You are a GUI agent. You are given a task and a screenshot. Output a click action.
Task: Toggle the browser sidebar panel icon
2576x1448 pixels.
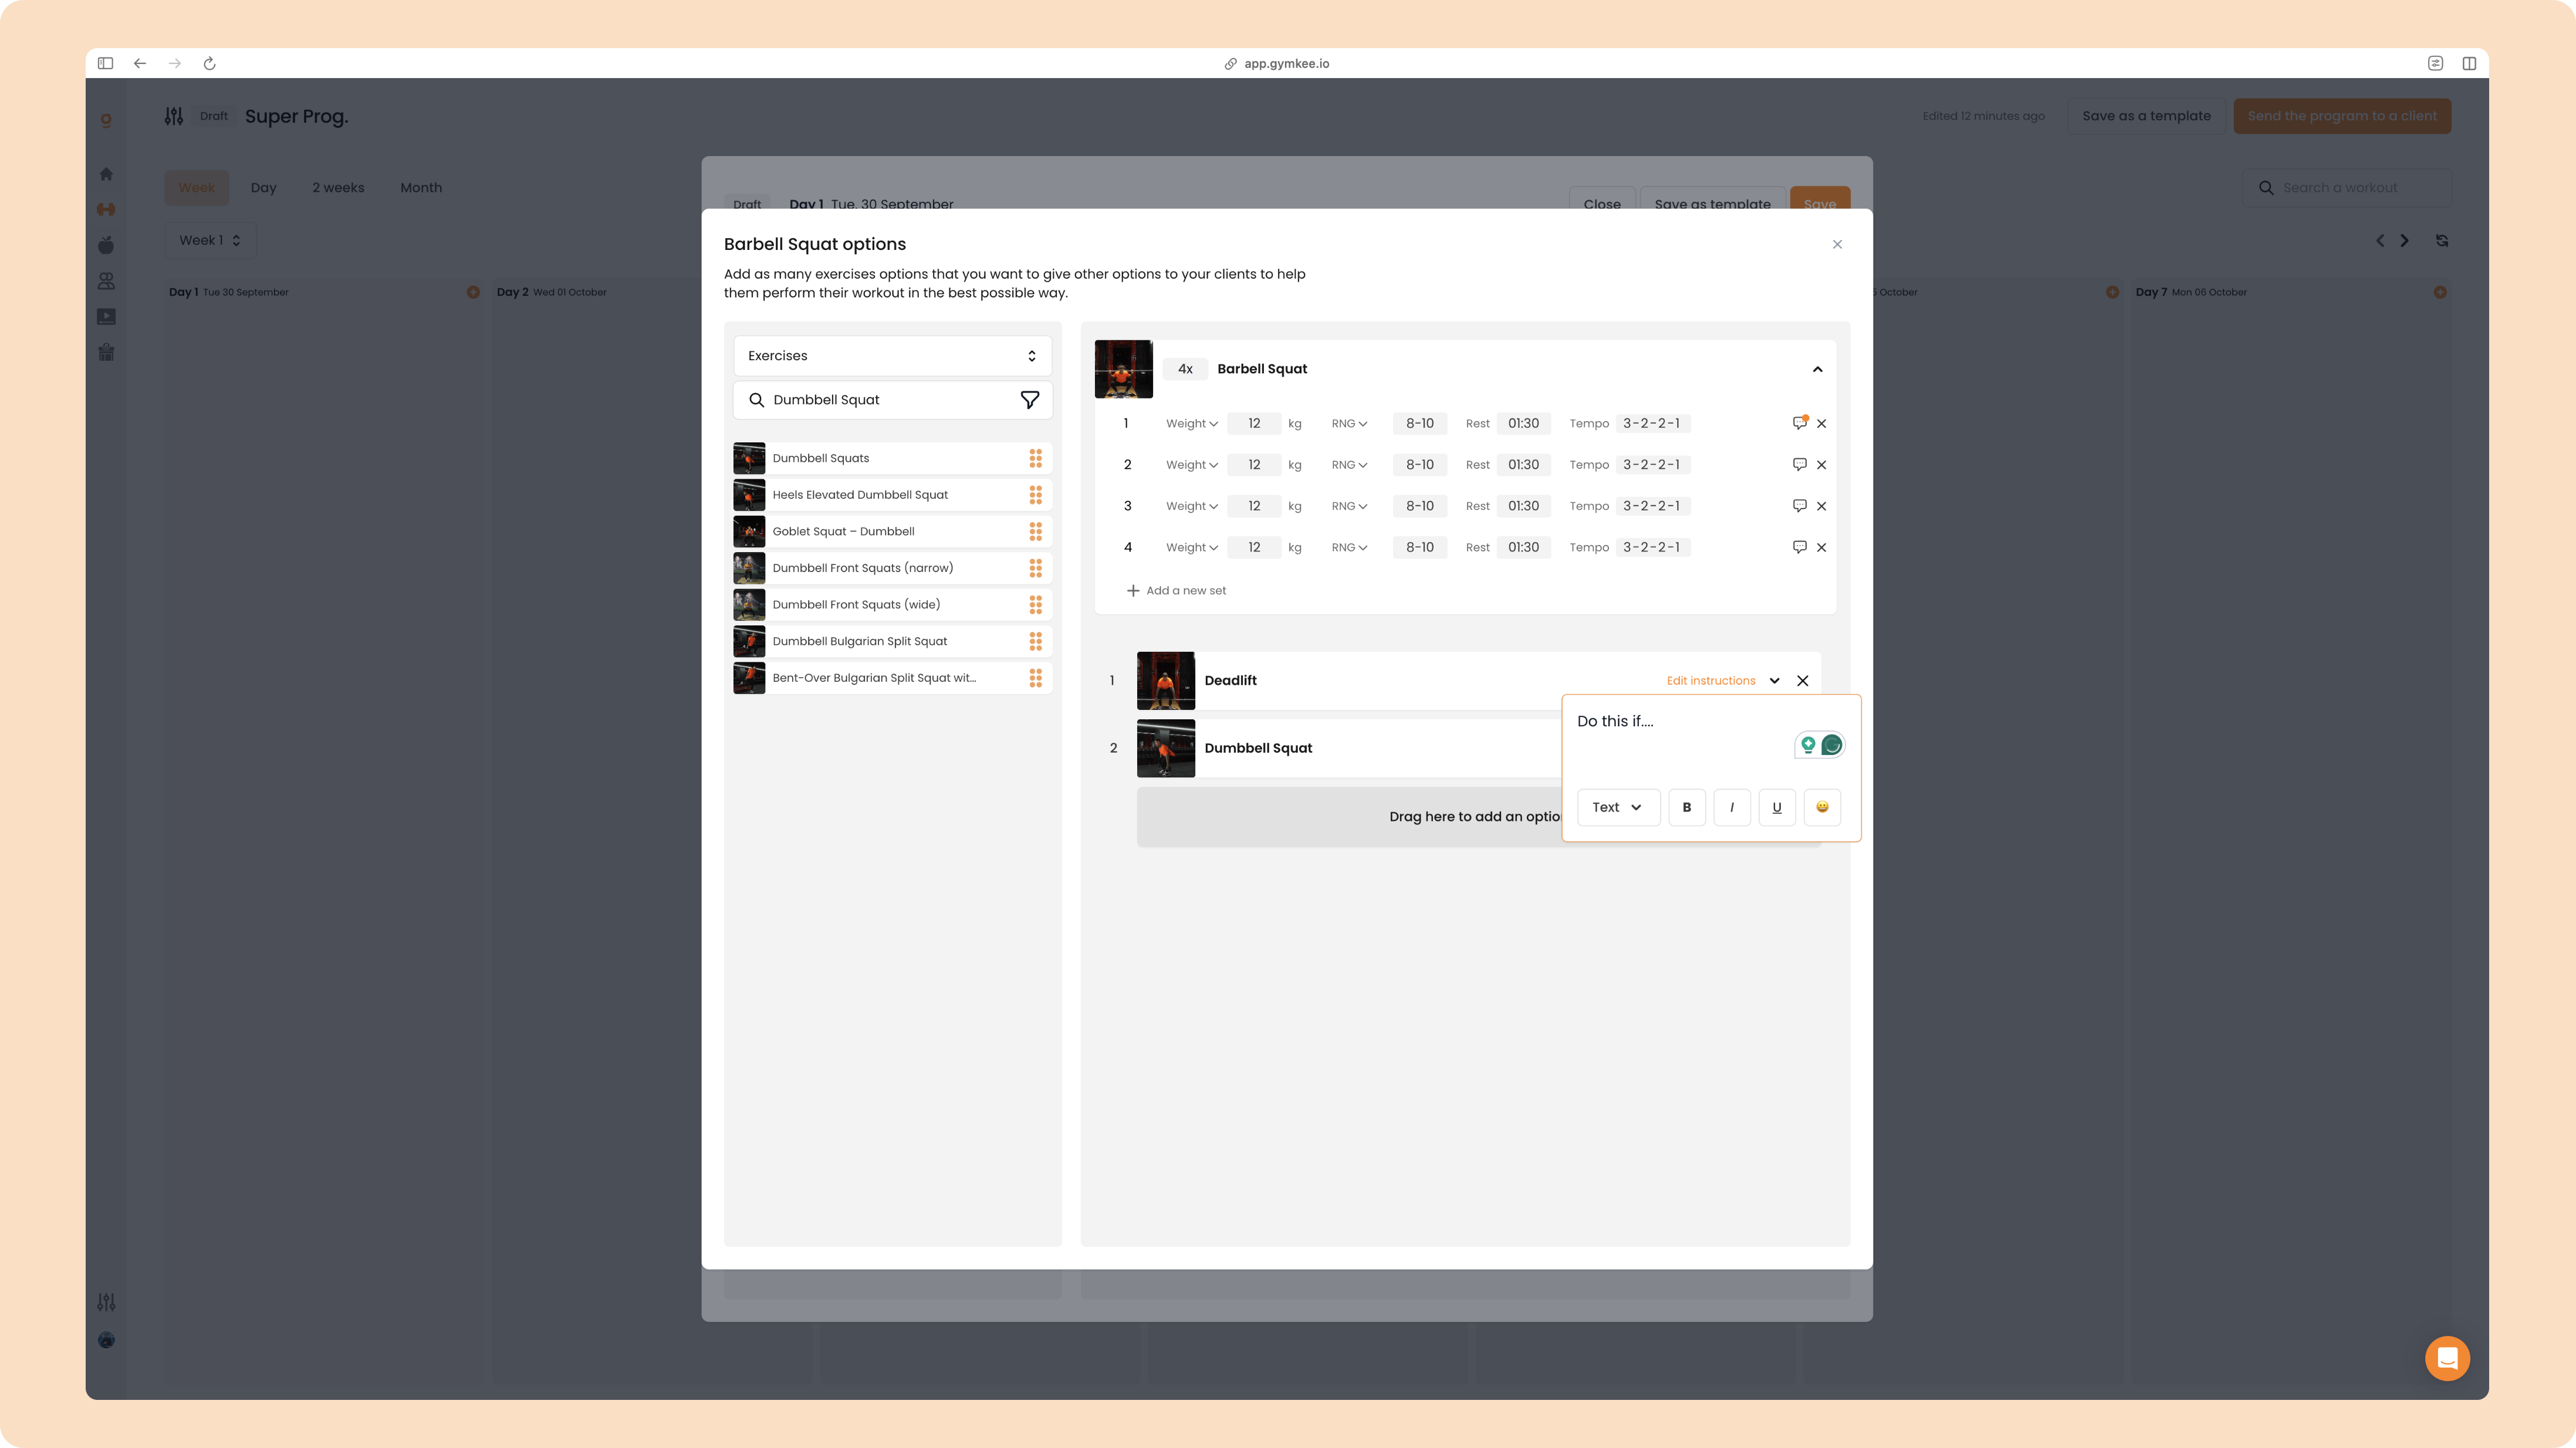[105, 63]
